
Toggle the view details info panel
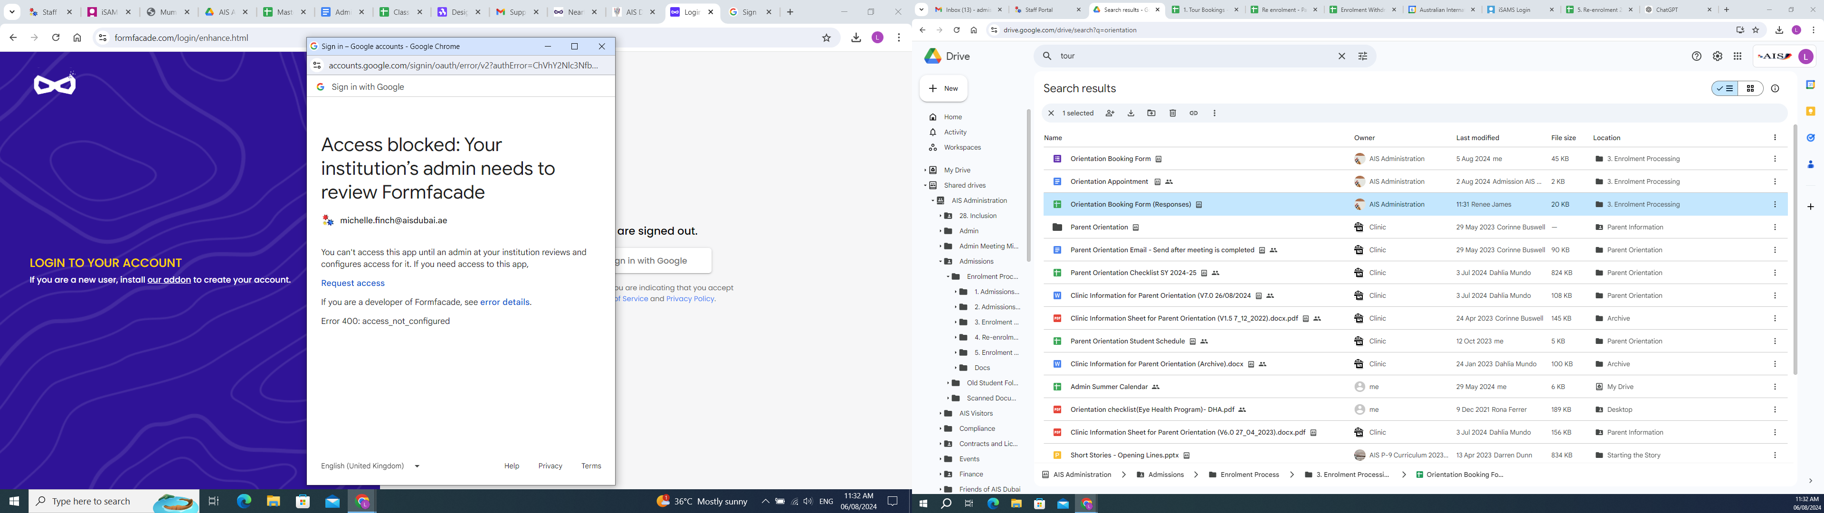pos(1775,88)
